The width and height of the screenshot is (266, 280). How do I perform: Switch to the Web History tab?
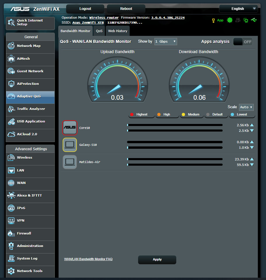tap(118, 31)
